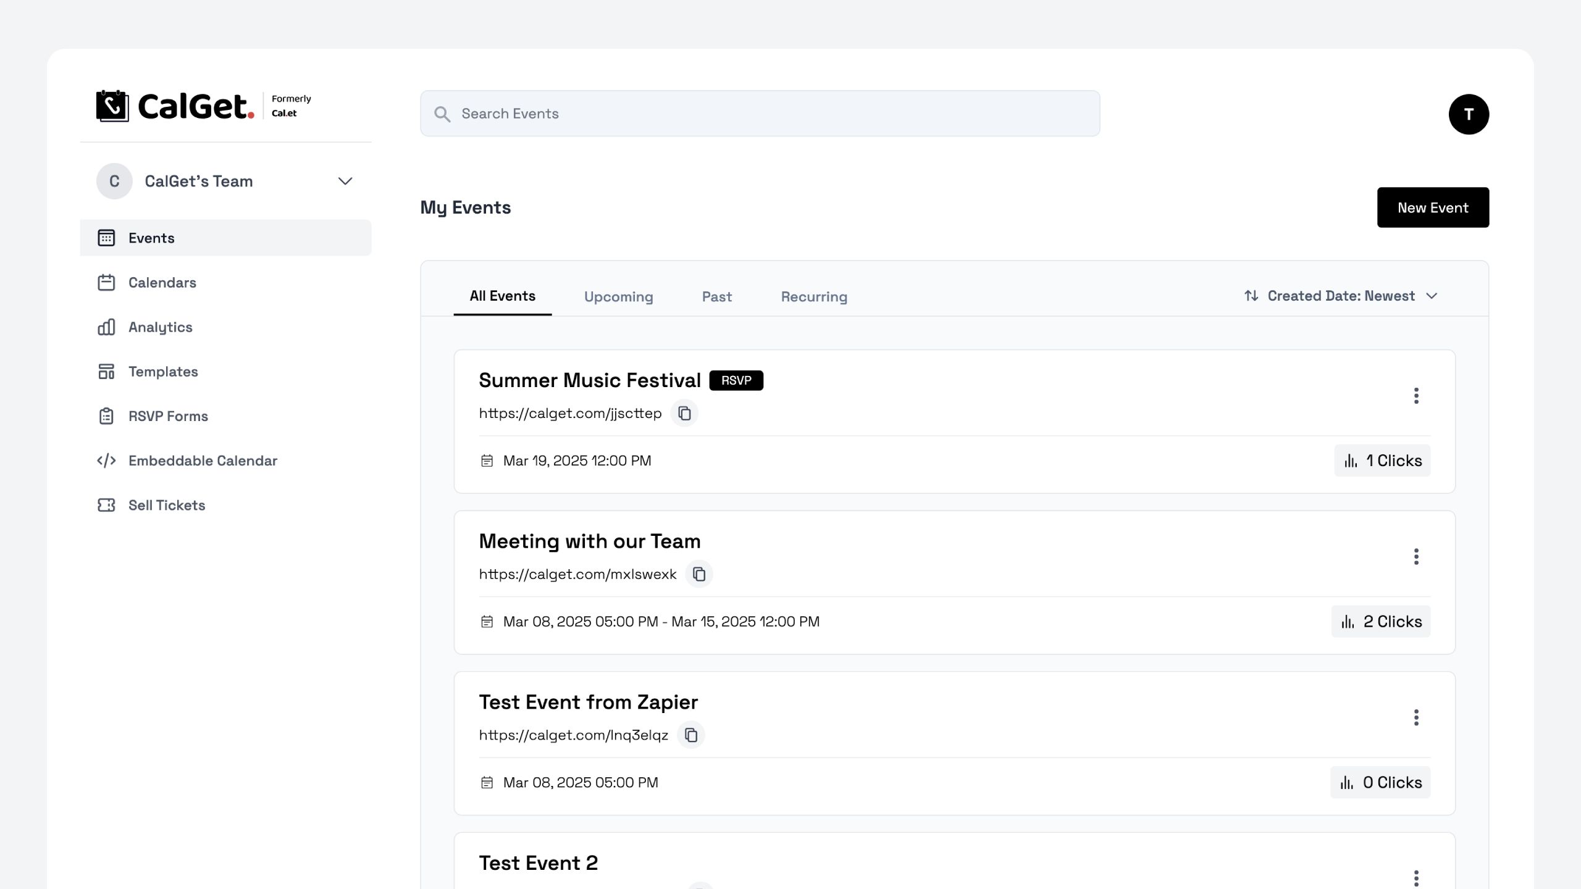Open the T account avatar menu
The height and width of the screenshot is (889, 1581).
click(1469, 114)
